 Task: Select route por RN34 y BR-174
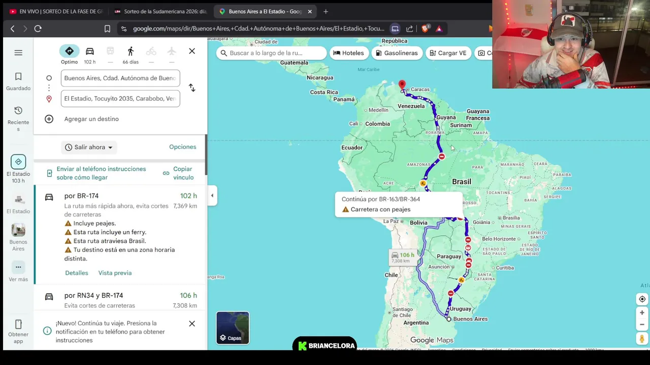[120, 300]
